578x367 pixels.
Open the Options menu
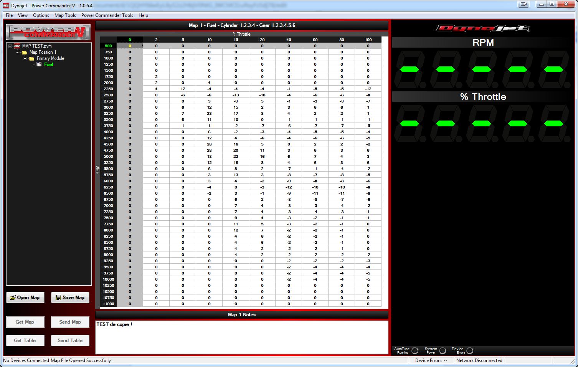coord(41,15)
